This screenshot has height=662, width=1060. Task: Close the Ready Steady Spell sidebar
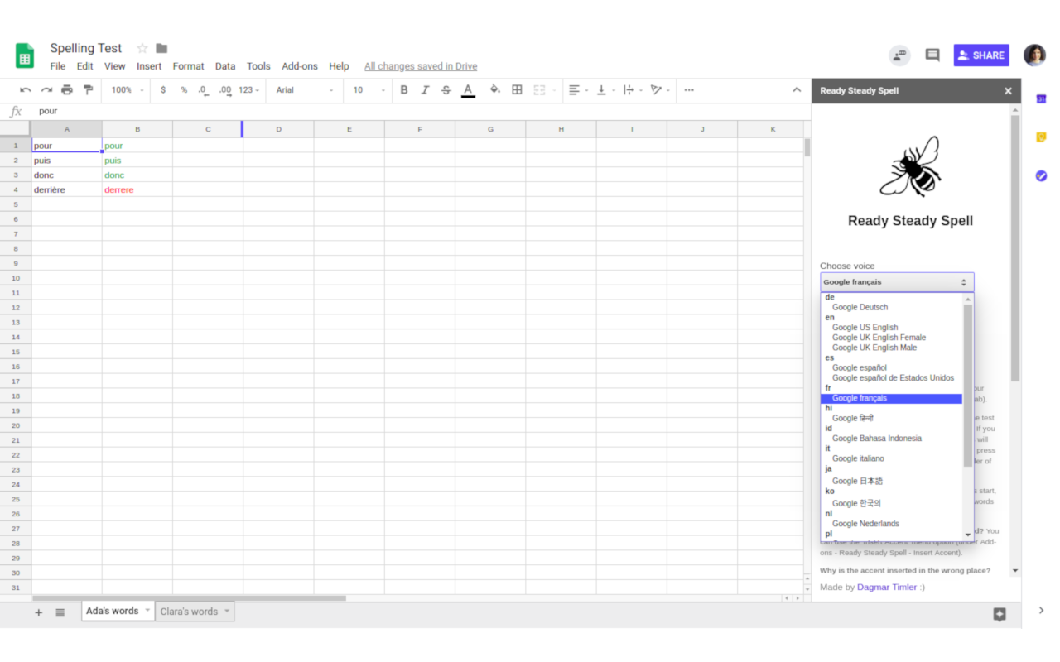point(1008,91)
